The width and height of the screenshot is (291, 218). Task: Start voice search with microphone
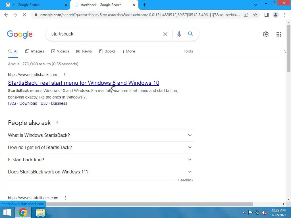[x=179, y=34]
